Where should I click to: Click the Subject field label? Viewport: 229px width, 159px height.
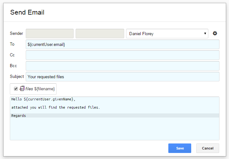[17, 77]
